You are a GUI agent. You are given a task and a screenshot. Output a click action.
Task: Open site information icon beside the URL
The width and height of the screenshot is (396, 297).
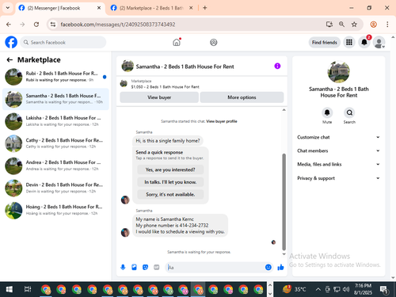pyautogui.click(x=53, y=25)
